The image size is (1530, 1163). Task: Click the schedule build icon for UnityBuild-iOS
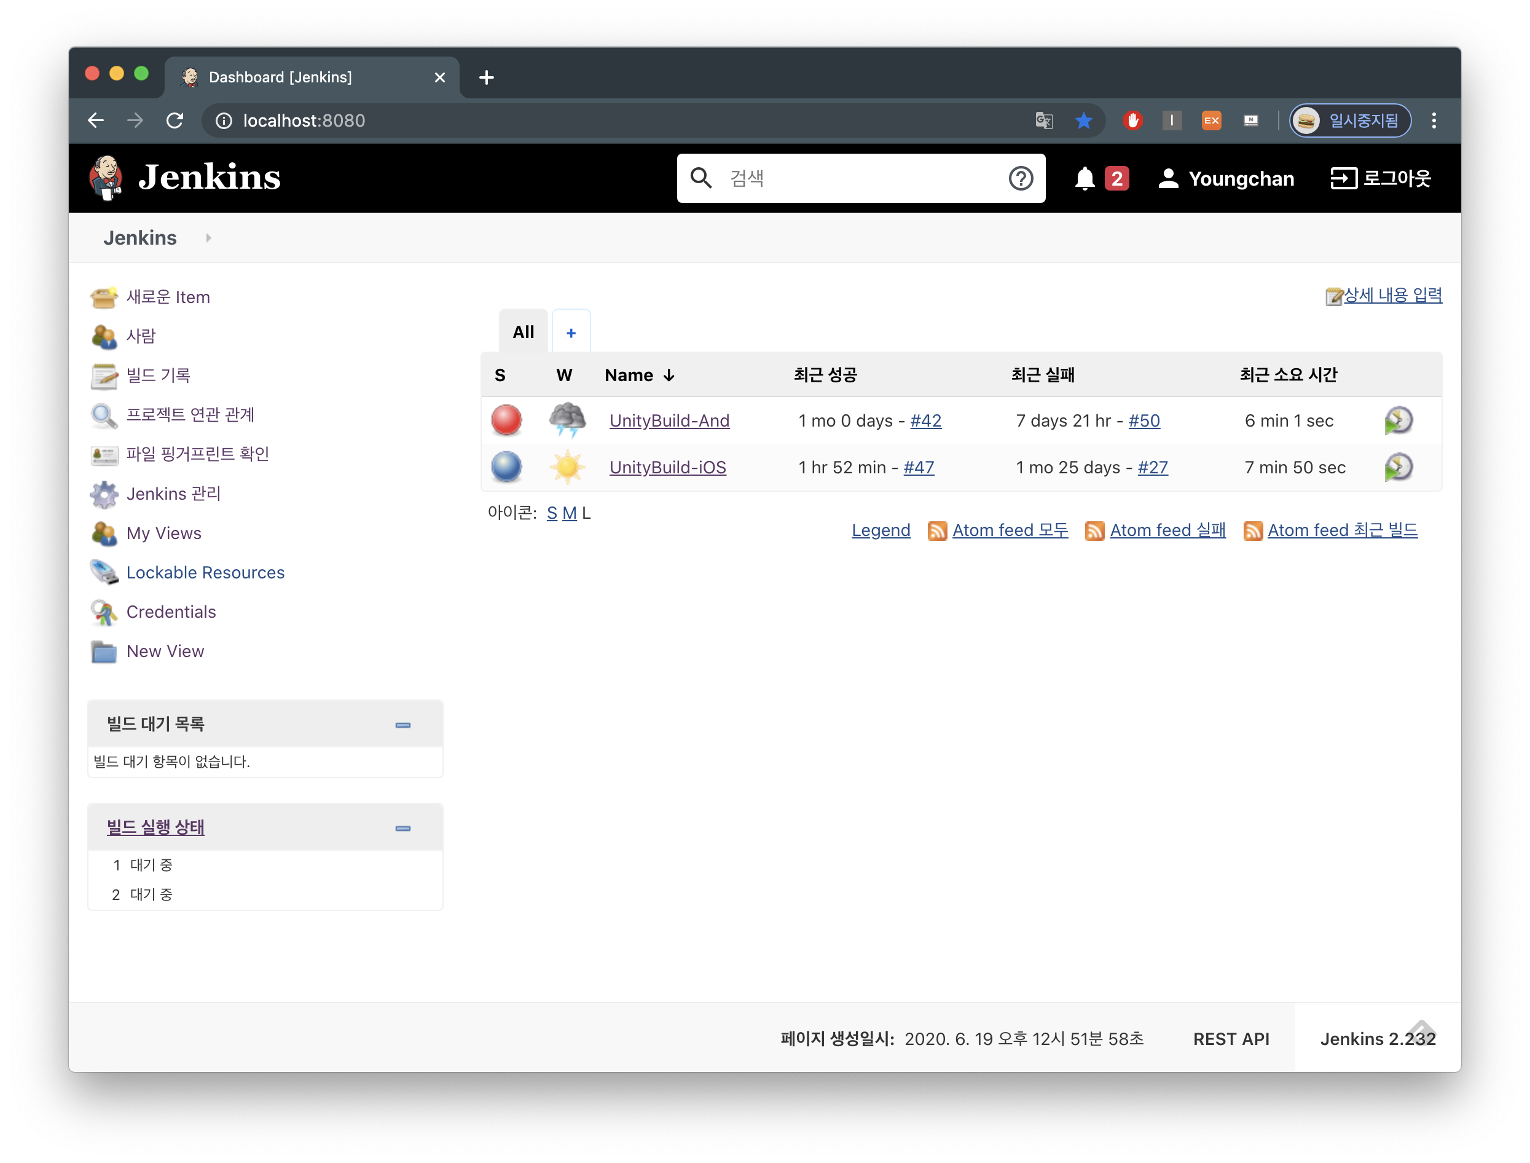pos(1398,467)
